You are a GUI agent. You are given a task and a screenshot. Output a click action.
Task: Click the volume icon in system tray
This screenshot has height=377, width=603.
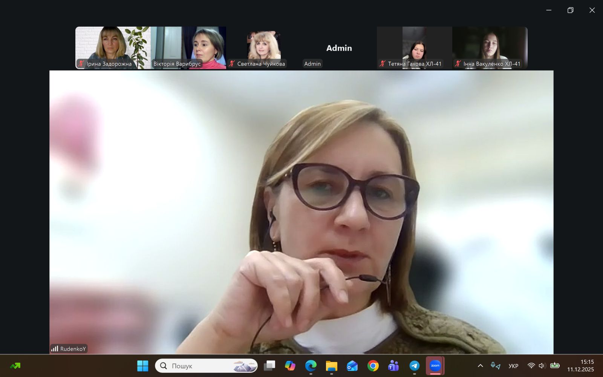pos(542,366)
